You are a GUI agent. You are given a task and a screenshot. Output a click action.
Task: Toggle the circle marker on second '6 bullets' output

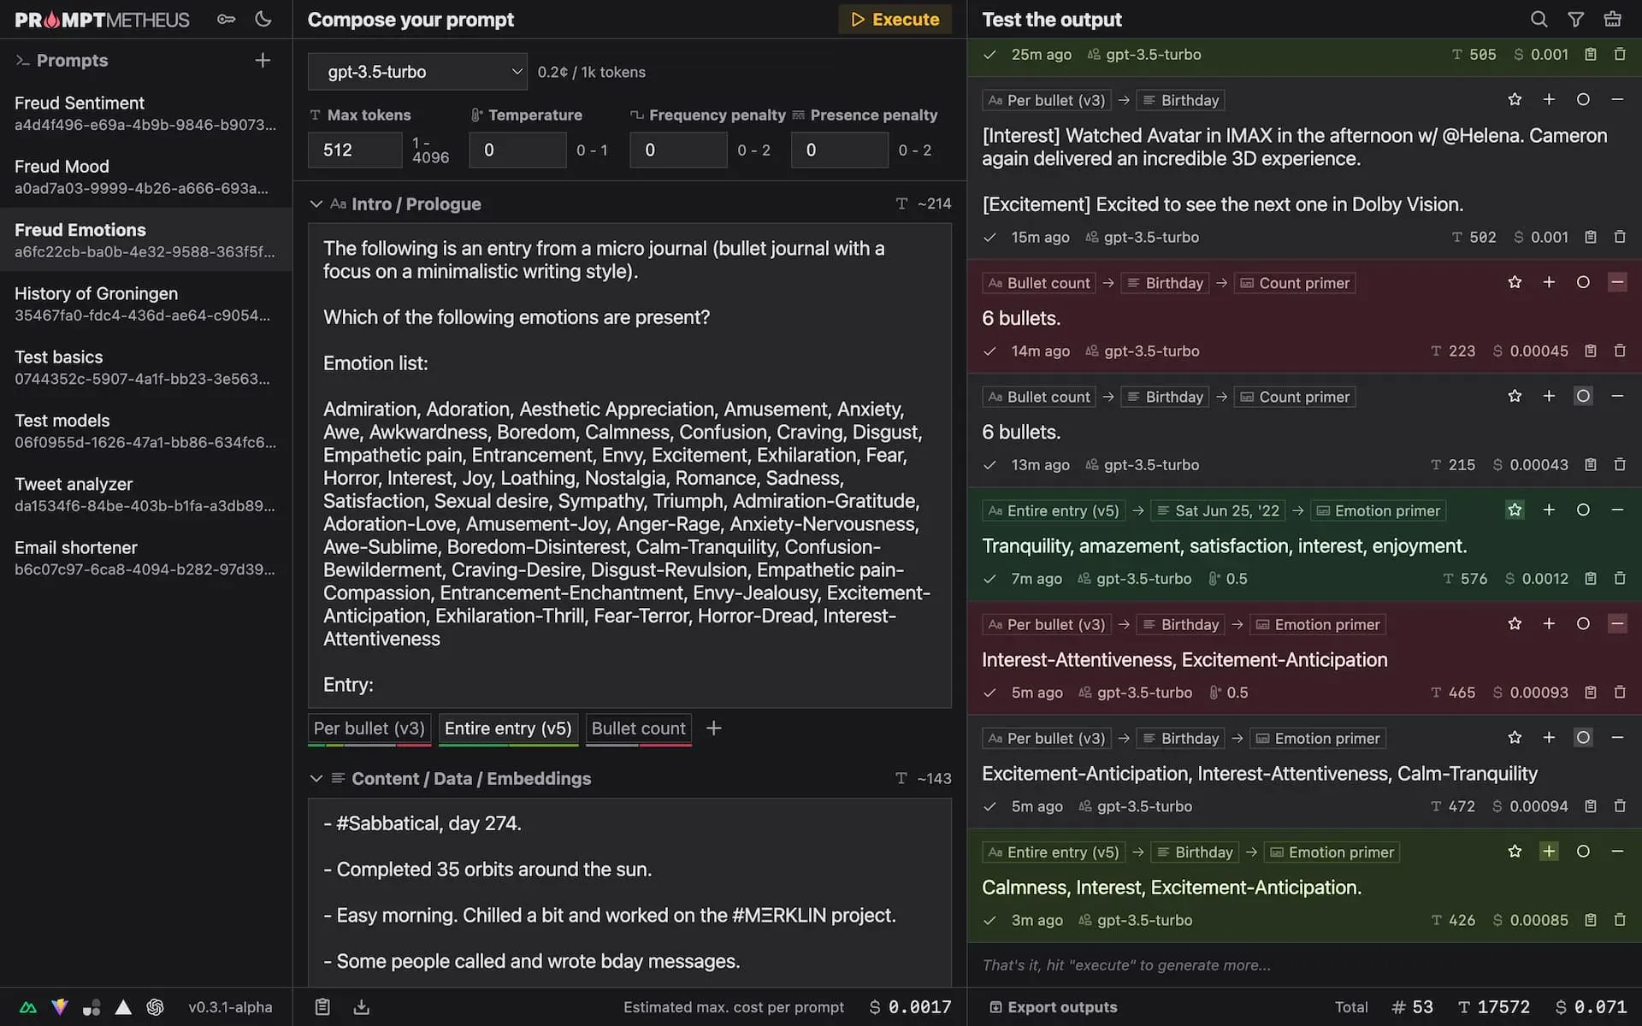coord(1583,396)
